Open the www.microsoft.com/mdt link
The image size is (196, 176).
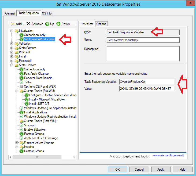[x=168, y=155]
